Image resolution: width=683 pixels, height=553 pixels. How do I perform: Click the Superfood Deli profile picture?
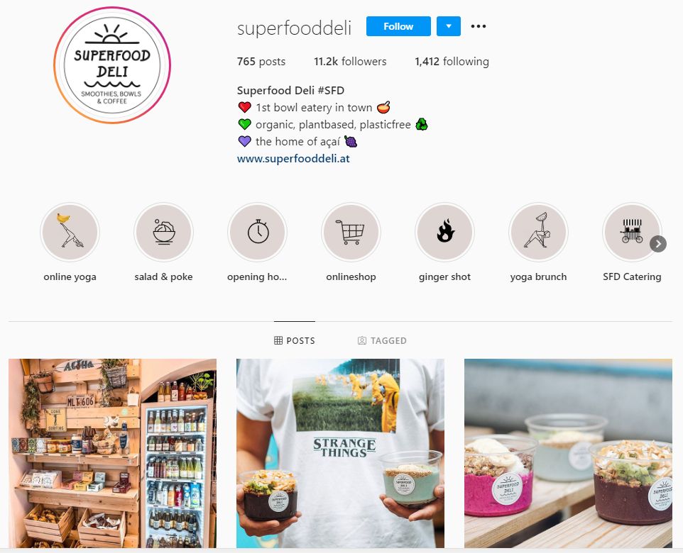(112, 65)
